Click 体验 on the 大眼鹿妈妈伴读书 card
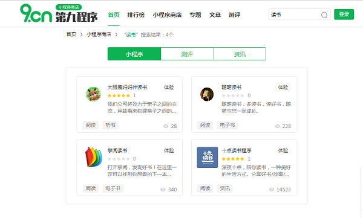Image resolution: width=363 pixels, height=218 pixels. 169,88
